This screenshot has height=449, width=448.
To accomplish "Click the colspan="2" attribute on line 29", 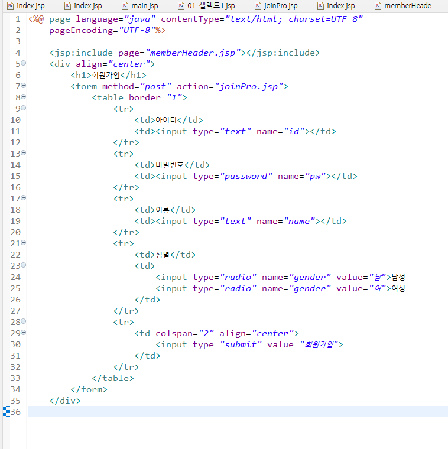I will 185,333.
